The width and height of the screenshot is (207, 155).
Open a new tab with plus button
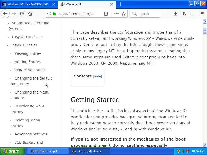point(120,4)
